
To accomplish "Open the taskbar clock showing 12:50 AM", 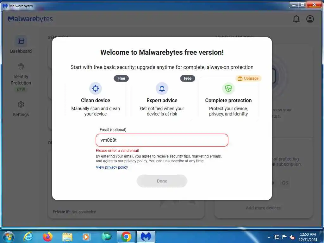I will tap(308, 237).
